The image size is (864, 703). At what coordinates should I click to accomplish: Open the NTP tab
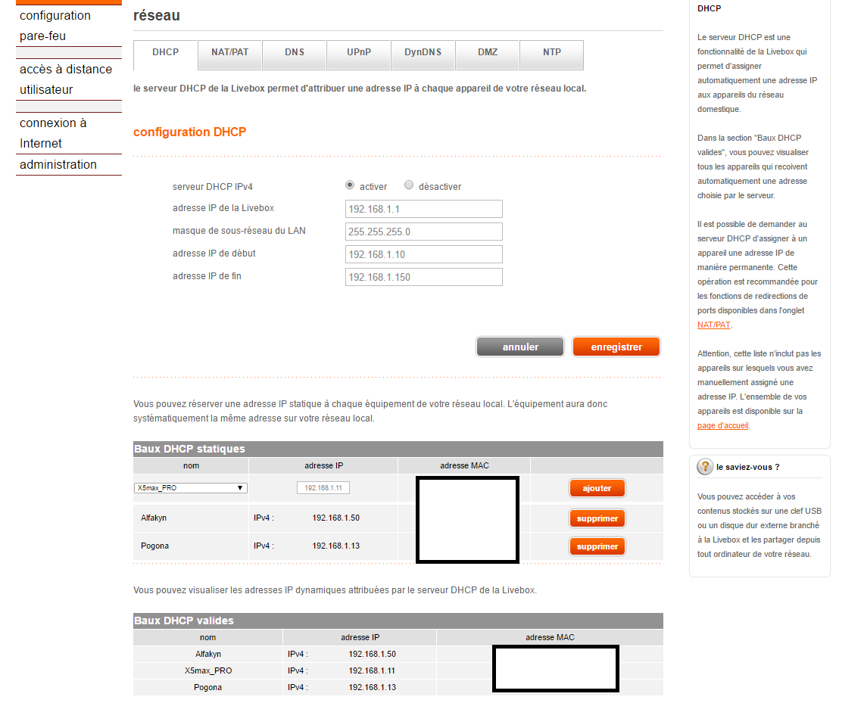(x=552, y=52)
